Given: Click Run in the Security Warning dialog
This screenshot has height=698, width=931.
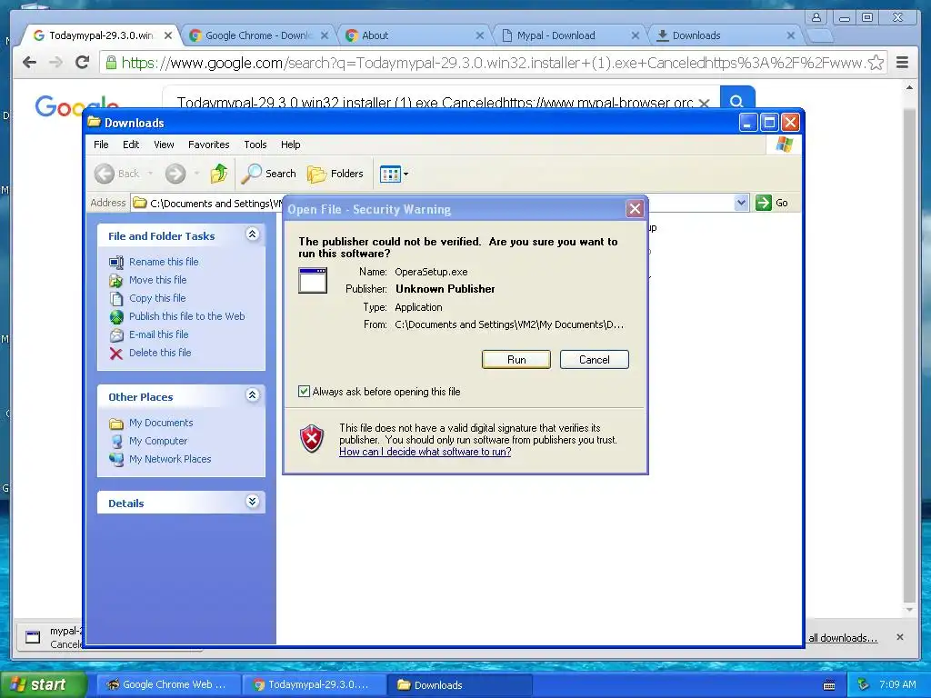Looking at the screenshot, I should coord(516,360).
